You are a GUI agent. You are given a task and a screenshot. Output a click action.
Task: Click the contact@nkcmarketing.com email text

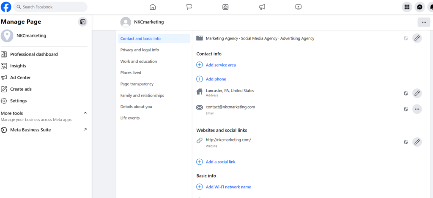tap(230, 107)
